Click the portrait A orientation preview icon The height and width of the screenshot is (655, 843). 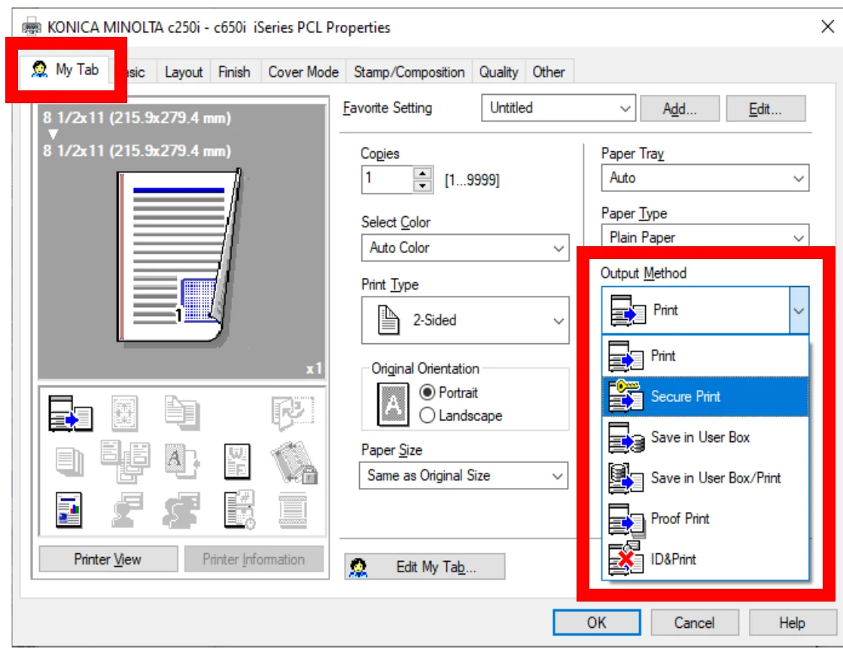[393, 404]
